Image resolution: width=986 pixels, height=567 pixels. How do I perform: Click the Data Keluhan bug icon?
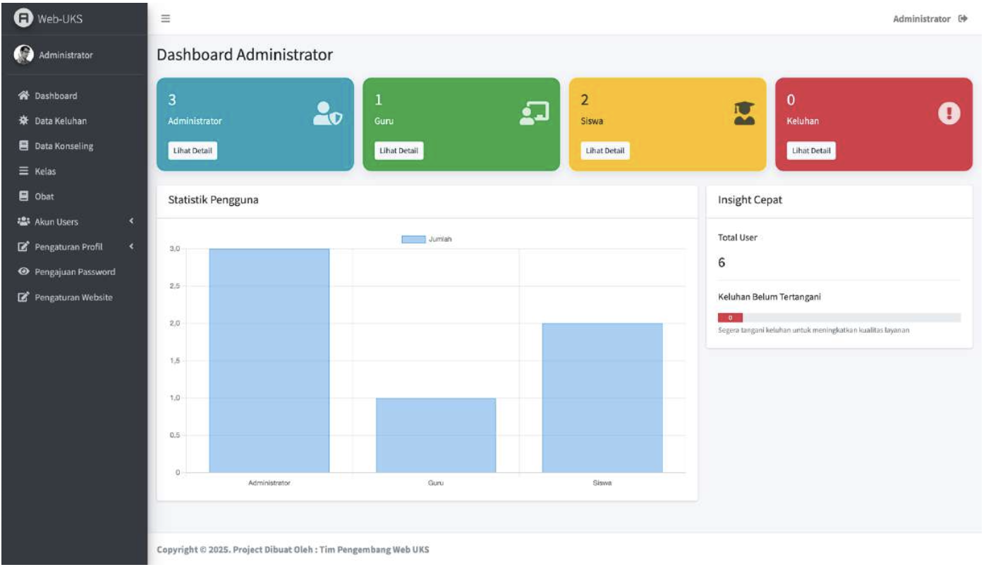pyautogui.click(x=23, y=121)
